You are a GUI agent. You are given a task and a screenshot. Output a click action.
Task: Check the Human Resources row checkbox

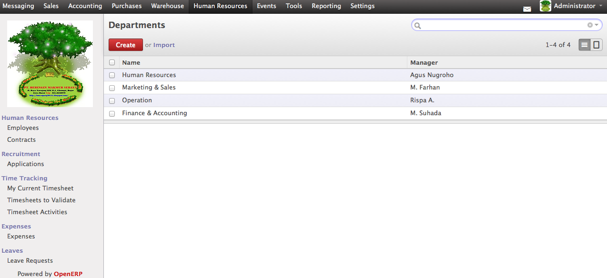[112, 75]
